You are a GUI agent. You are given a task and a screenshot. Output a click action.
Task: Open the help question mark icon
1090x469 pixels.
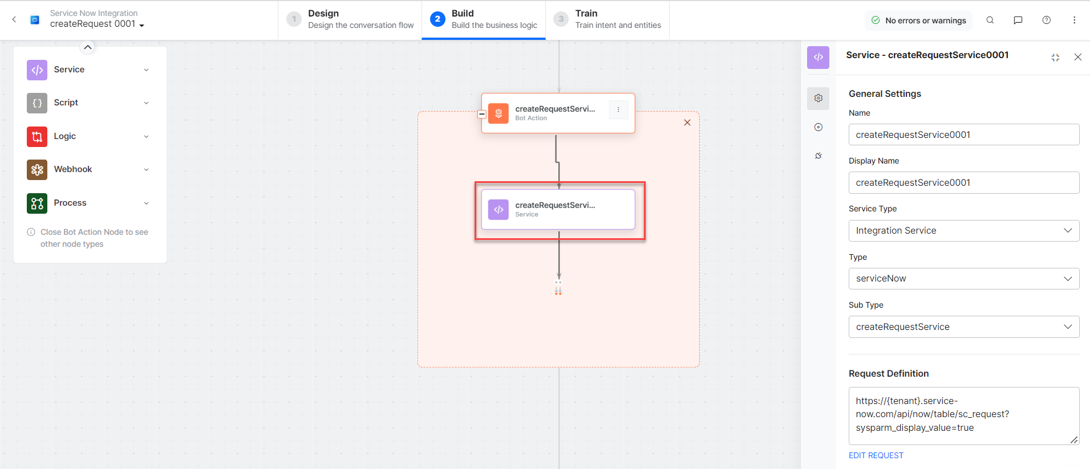click(1047, 20)
